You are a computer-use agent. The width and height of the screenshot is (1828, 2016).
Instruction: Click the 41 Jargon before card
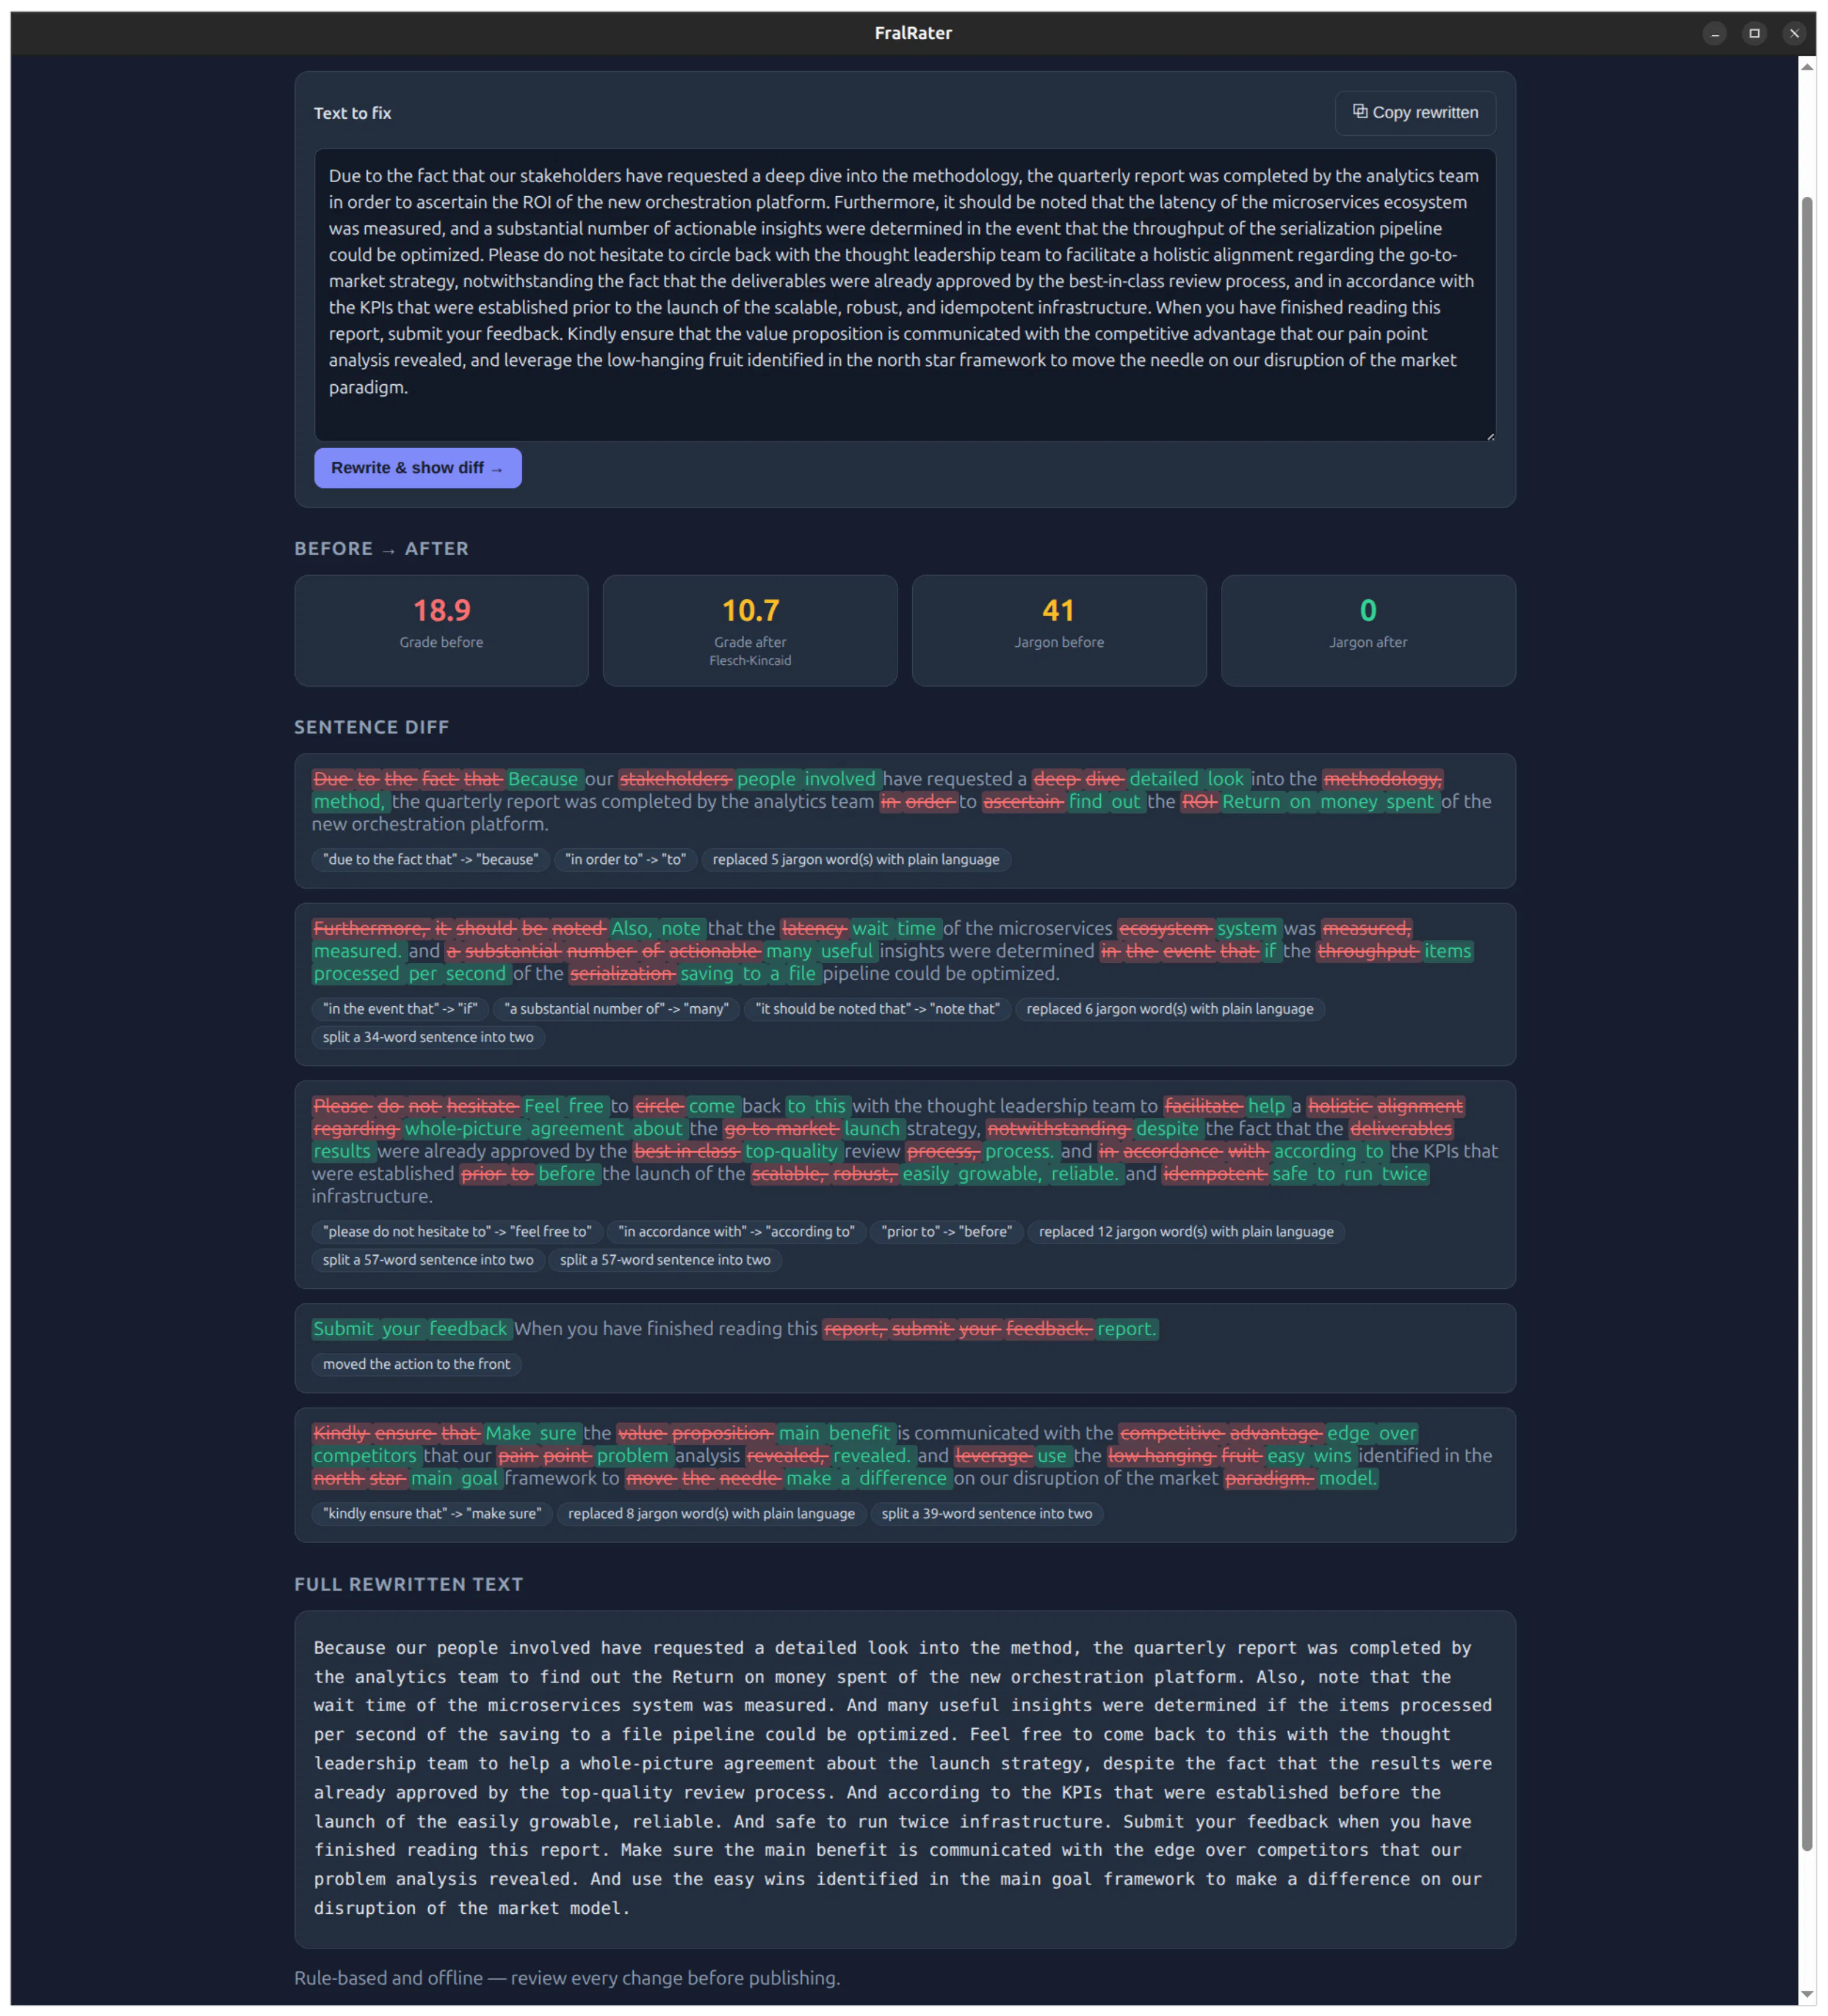(1059, 630)
